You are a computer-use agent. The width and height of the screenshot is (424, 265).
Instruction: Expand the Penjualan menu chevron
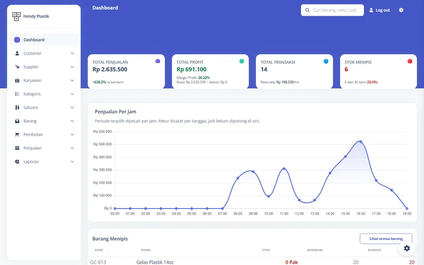click(x=72, y=148)
